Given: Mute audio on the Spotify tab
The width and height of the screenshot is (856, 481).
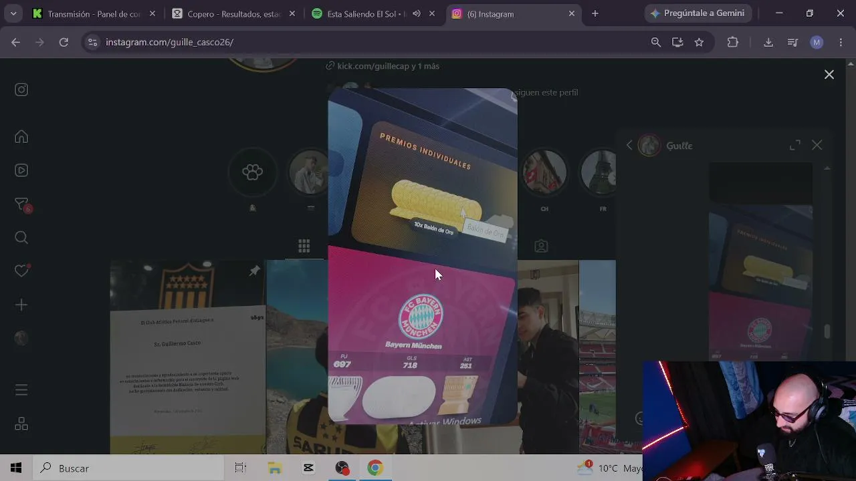Looking at the screenshot, I should click(417, 13).
